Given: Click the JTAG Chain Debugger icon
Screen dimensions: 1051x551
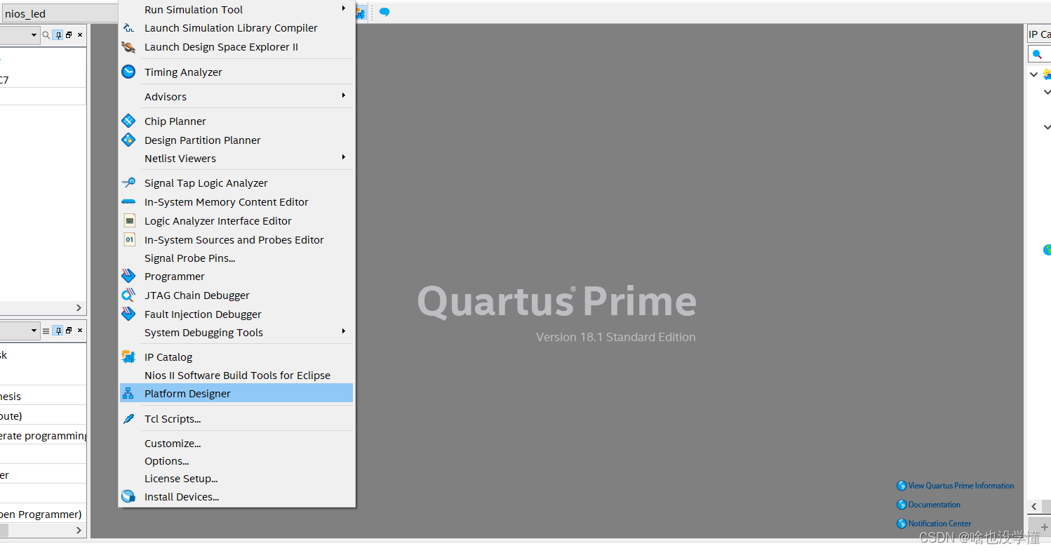Looking at the screenshot, I should click(128, 295).
